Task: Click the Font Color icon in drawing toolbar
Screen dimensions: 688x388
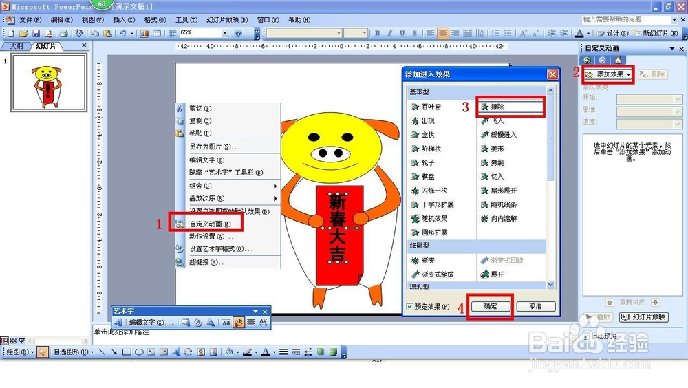Action: 266,352
